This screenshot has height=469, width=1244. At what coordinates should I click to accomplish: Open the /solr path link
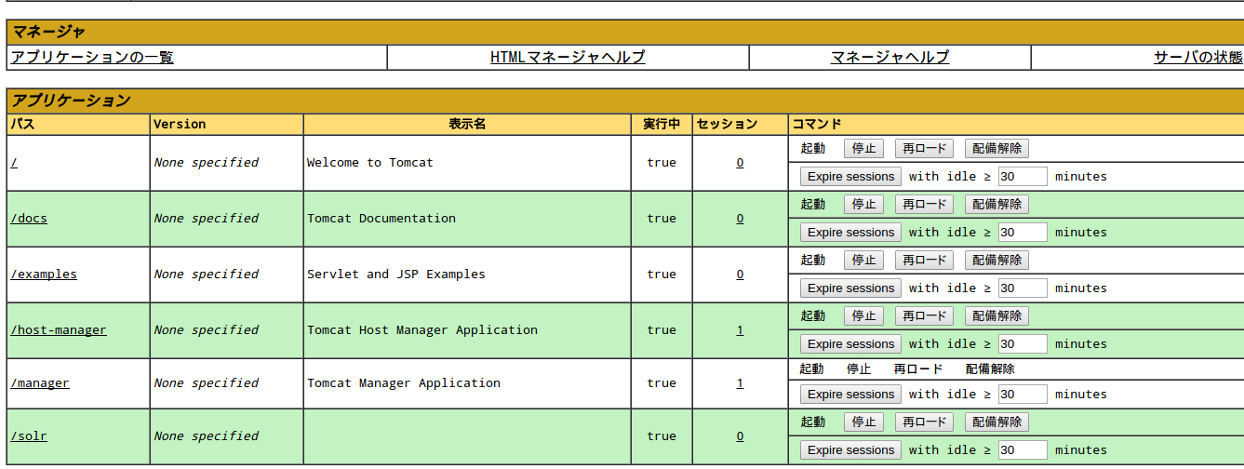click(29, 436)
